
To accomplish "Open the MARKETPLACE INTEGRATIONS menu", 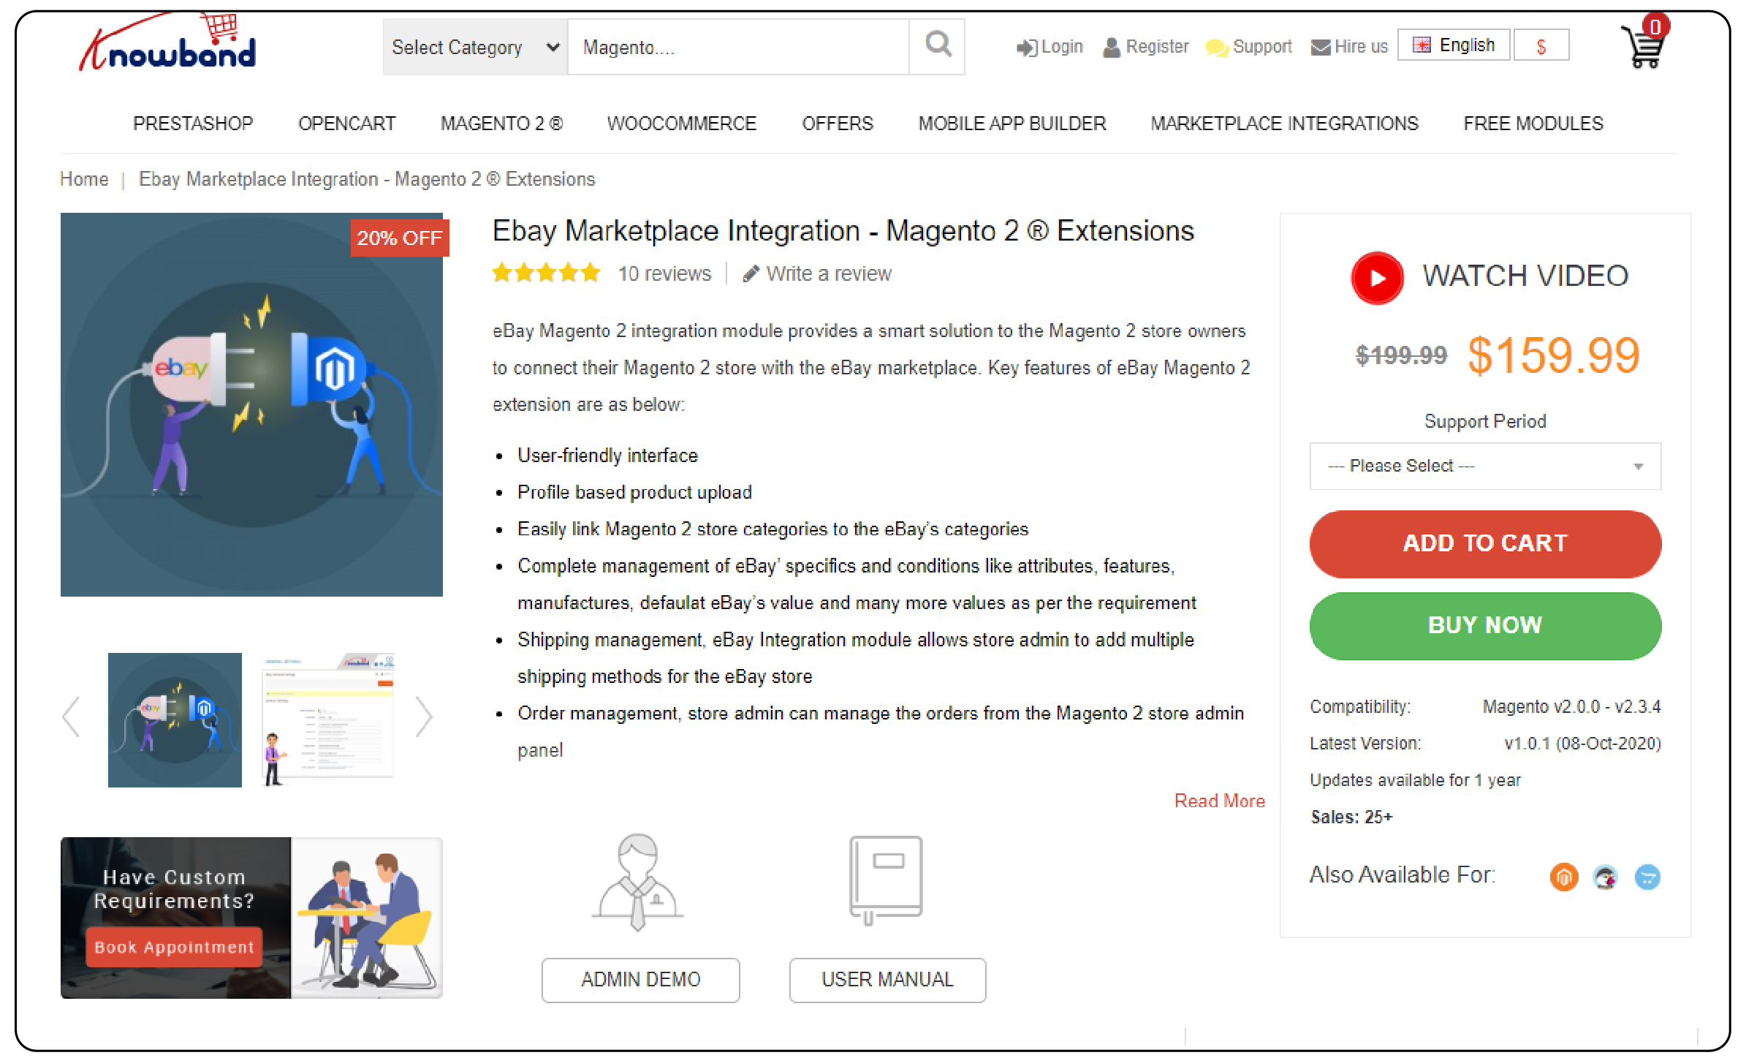I will point(1283,124).
